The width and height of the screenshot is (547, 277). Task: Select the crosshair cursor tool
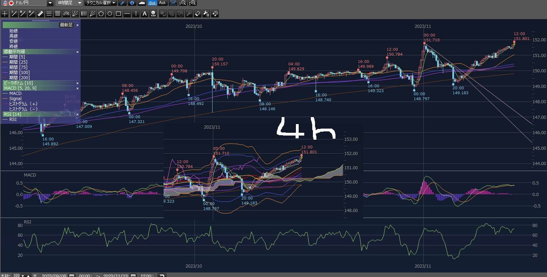5,14
